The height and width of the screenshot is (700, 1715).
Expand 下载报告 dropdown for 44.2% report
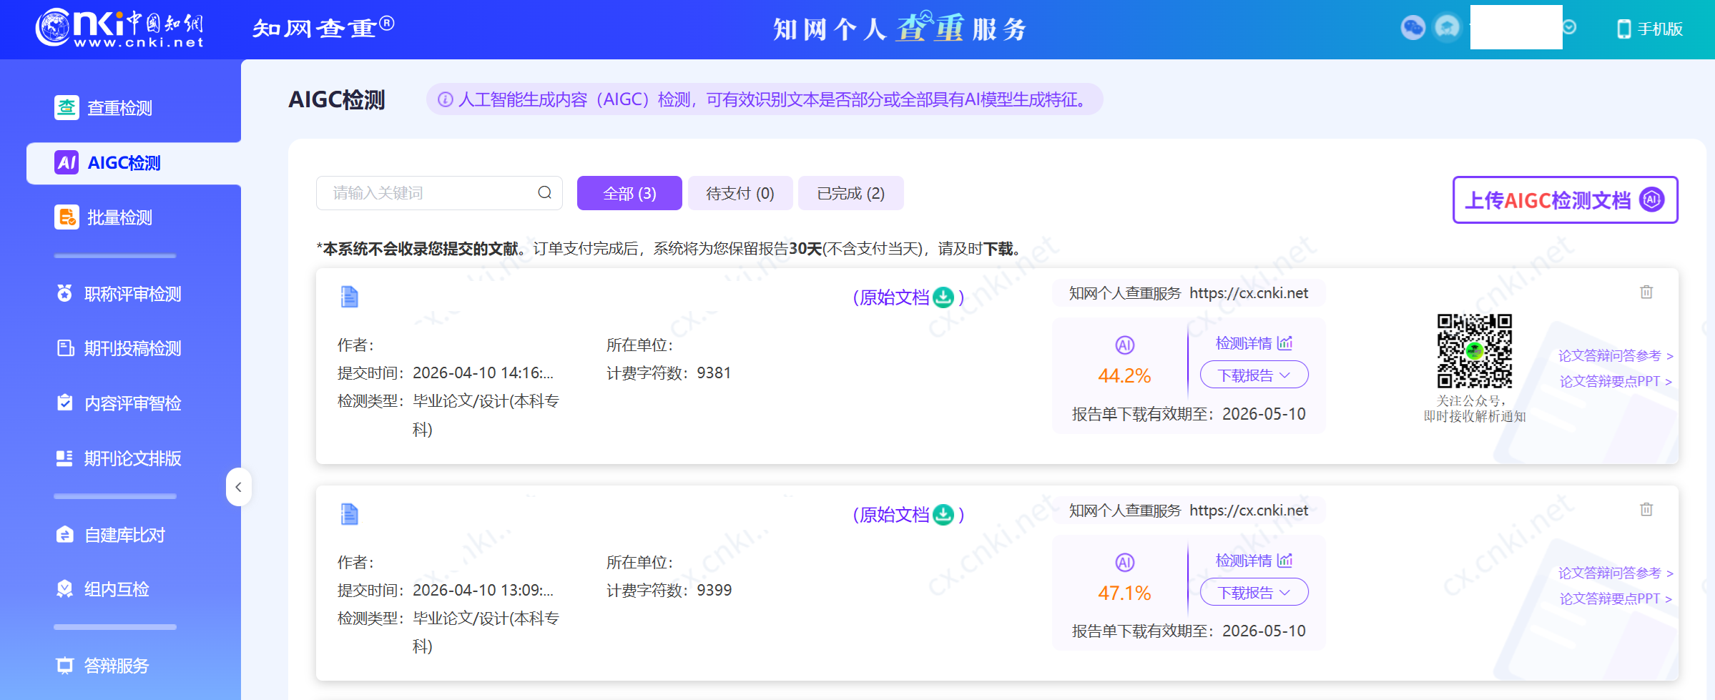tap(1254, 375)
